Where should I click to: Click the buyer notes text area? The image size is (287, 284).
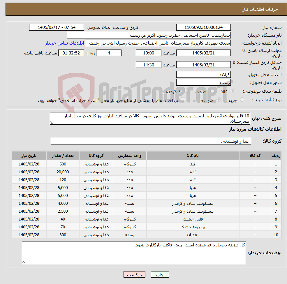[134, 253]
